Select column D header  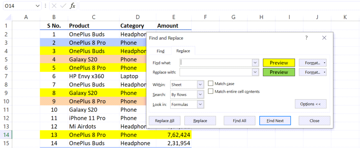pos(137,17)
